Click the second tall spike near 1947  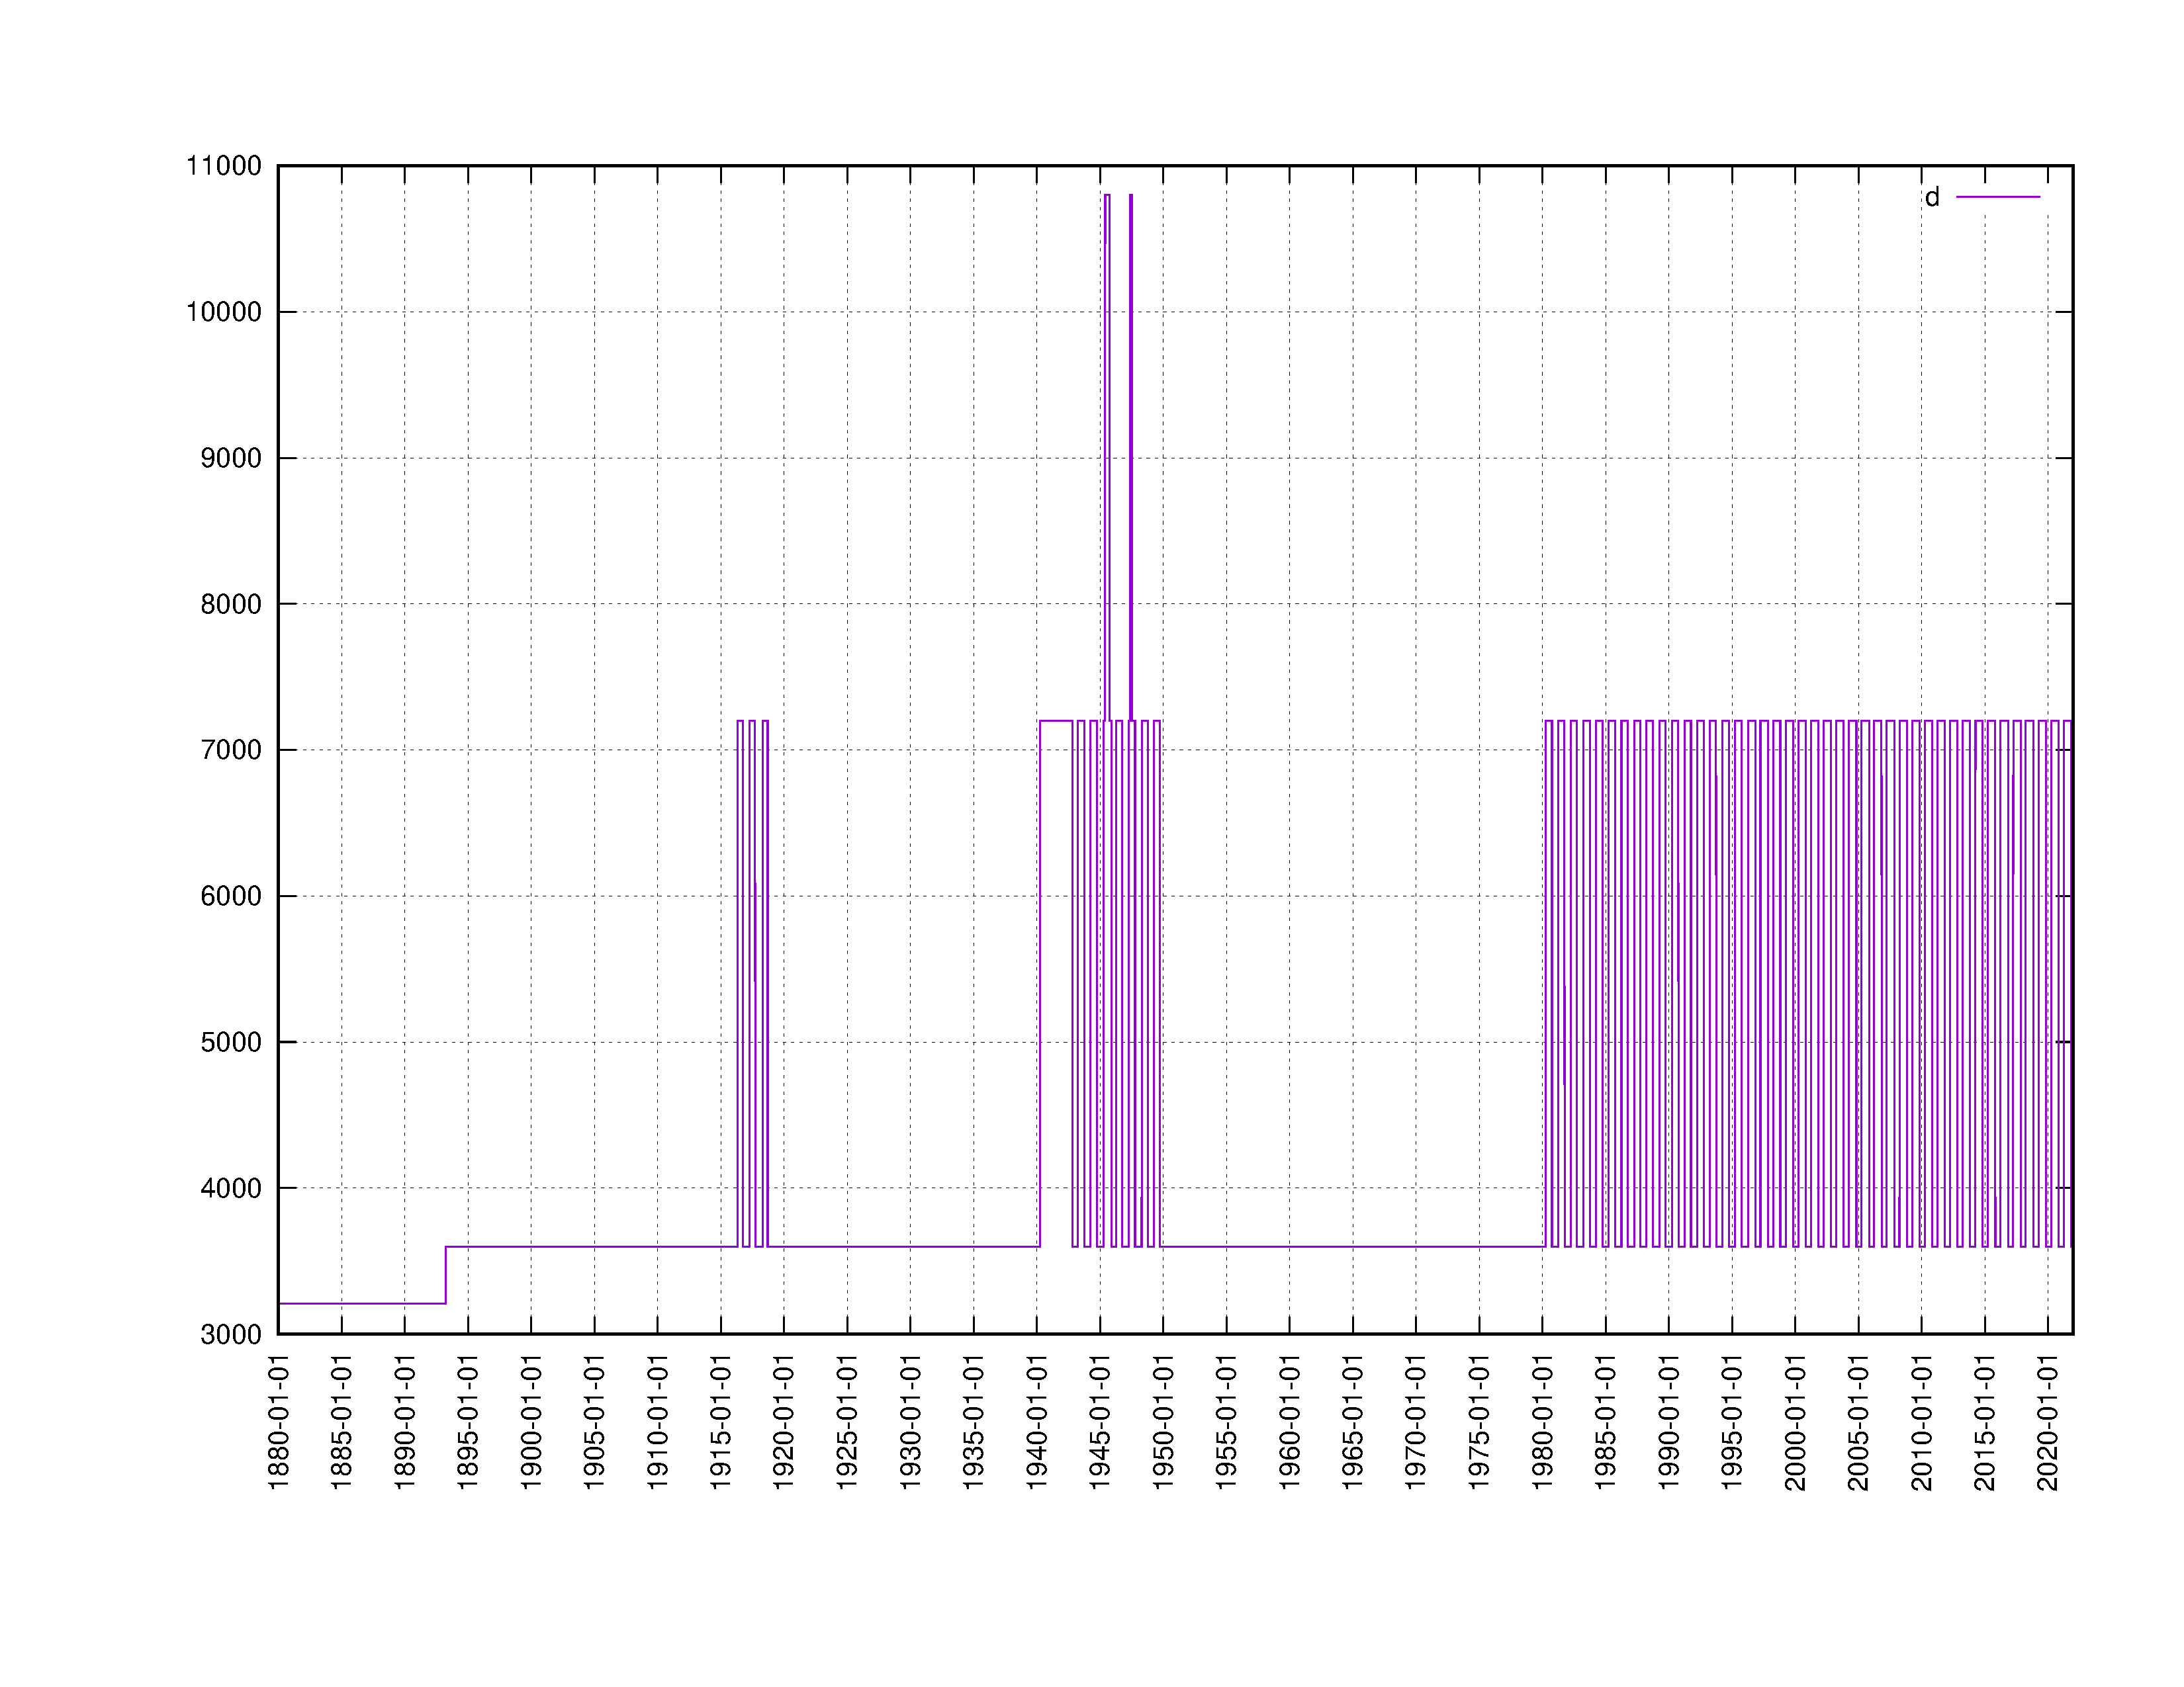click(1131, 400)
